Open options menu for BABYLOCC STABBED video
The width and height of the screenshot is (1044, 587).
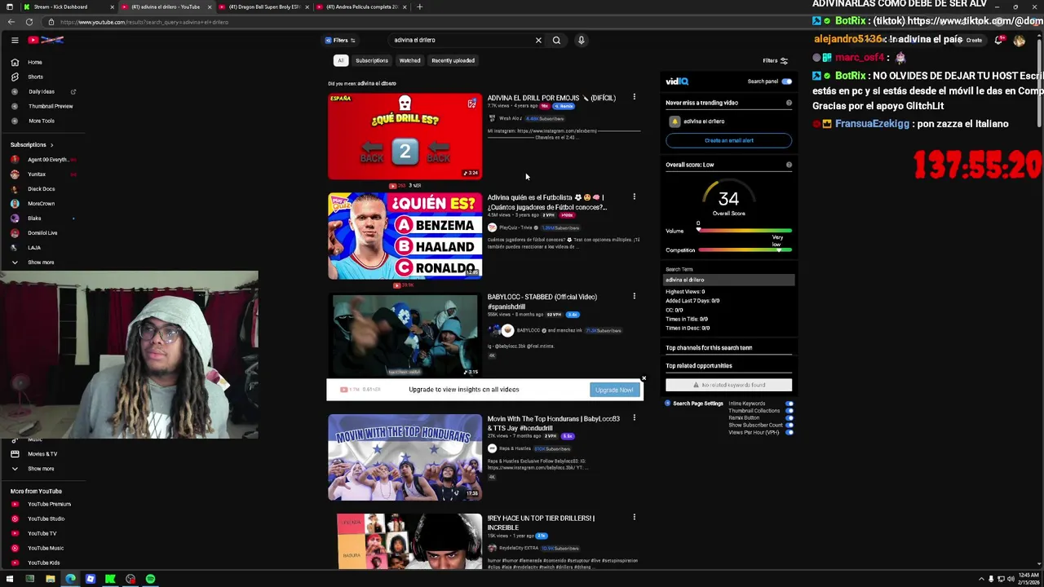coord(634,296)
